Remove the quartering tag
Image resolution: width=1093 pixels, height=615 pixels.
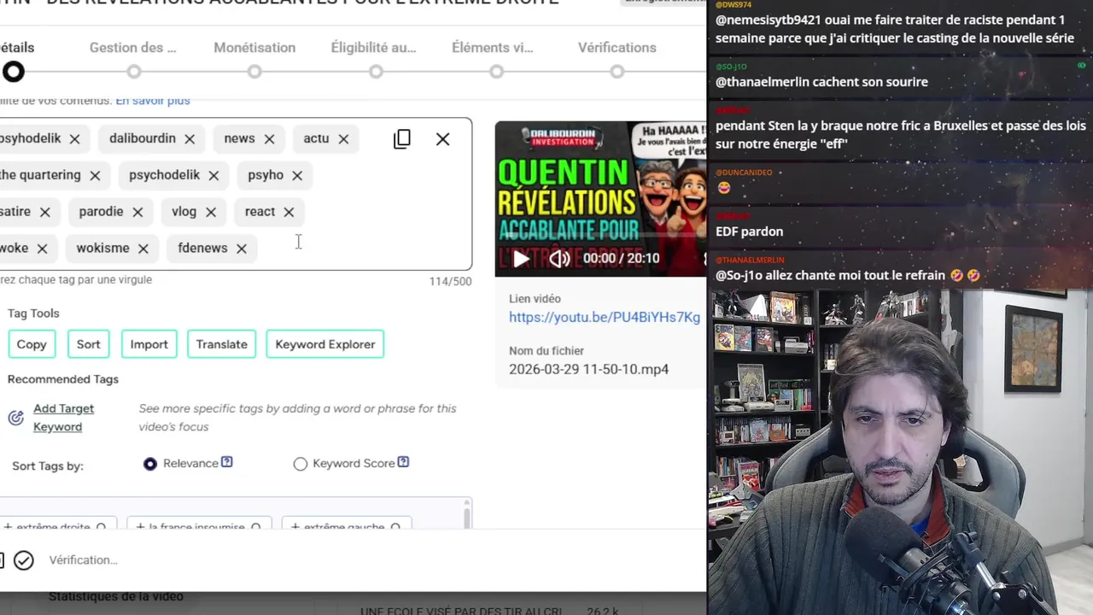point(95,176)
